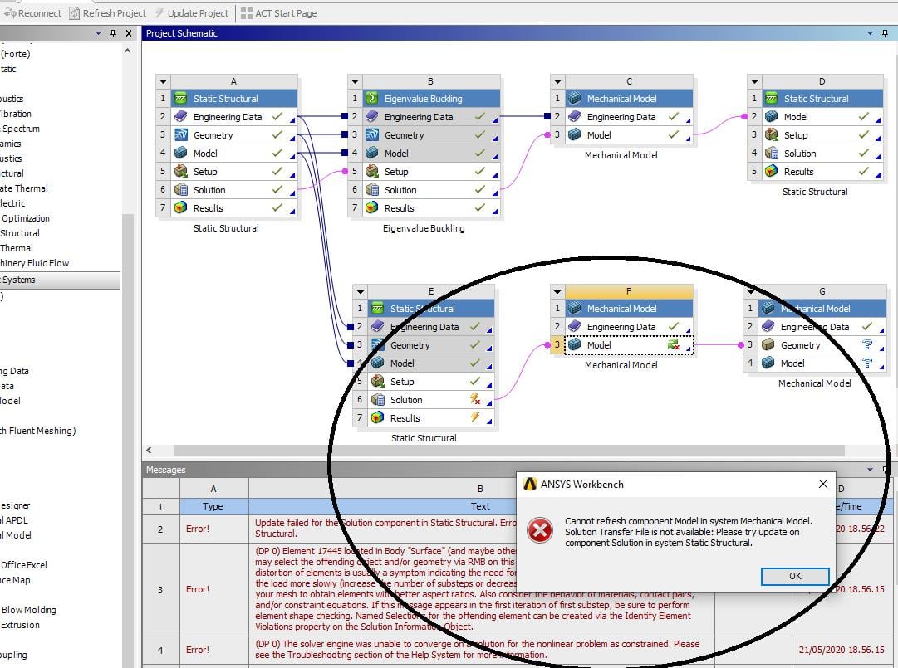Select Model cell icon in system F

(x=574, y=345)
